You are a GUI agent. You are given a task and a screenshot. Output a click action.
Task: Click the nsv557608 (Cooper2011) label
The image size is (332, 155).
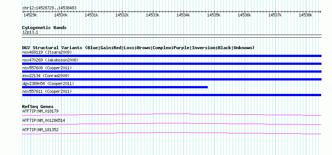[47, 68]
